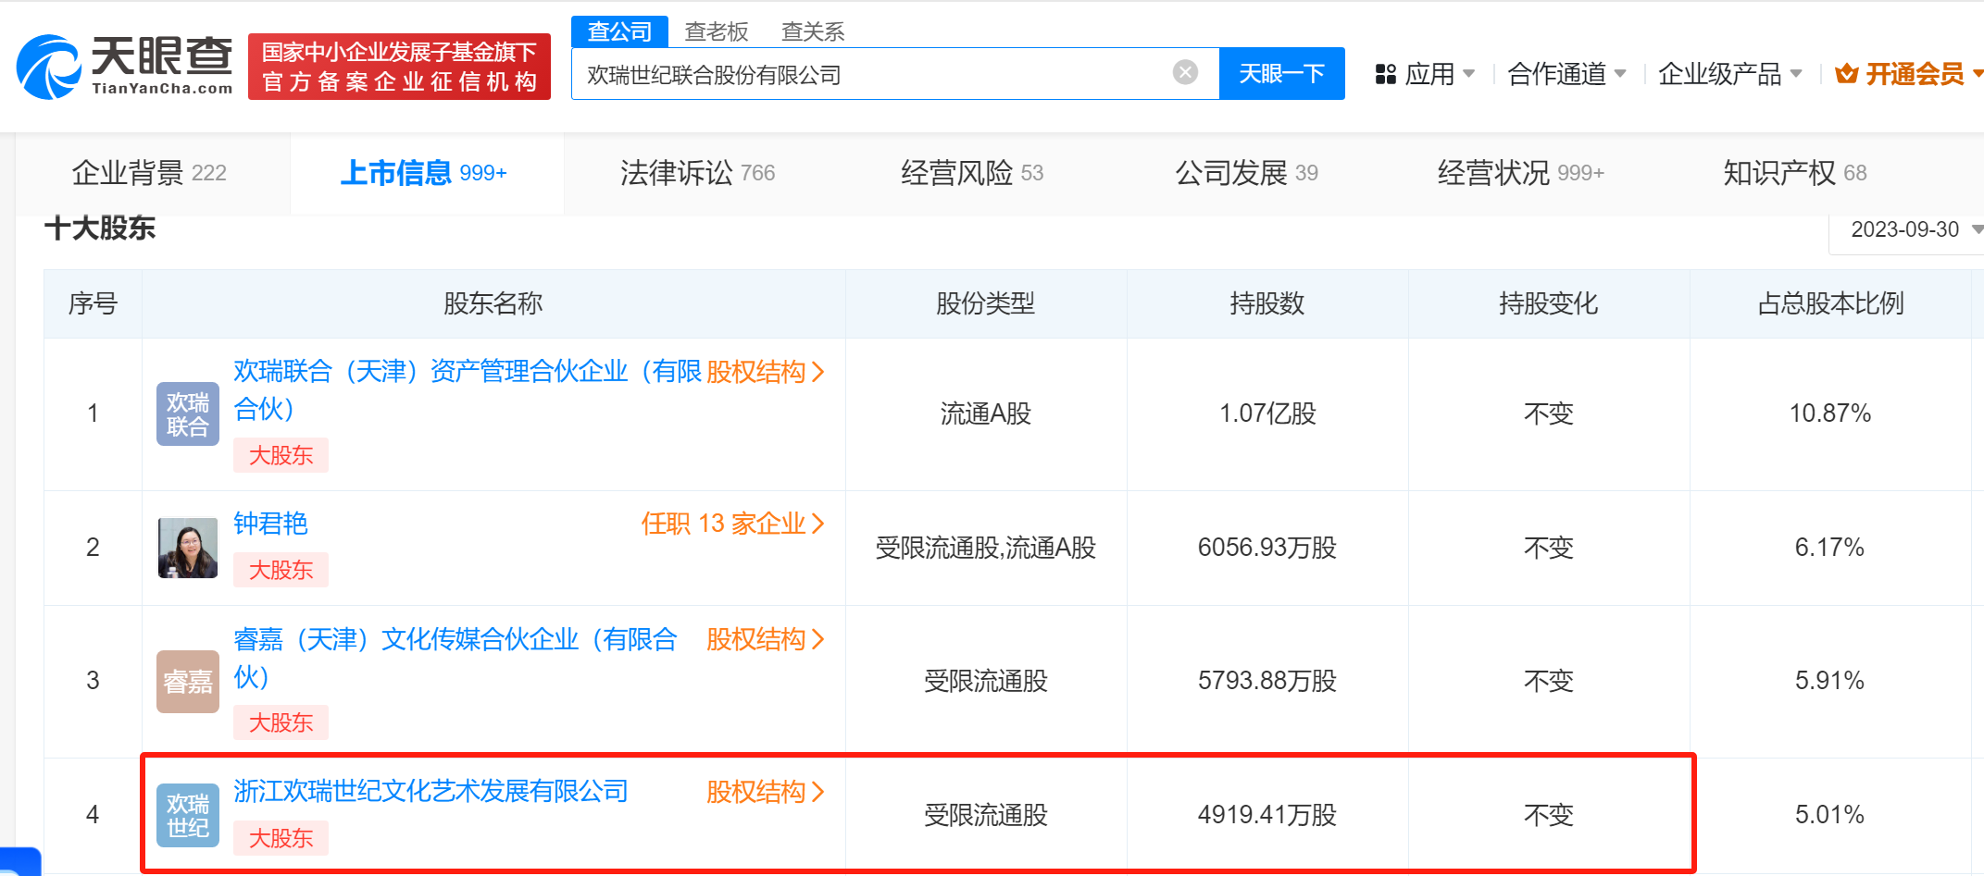Open the 经营状况 tab
The height and width of the screenshot is (876, 1984).
pos(1520,173)
